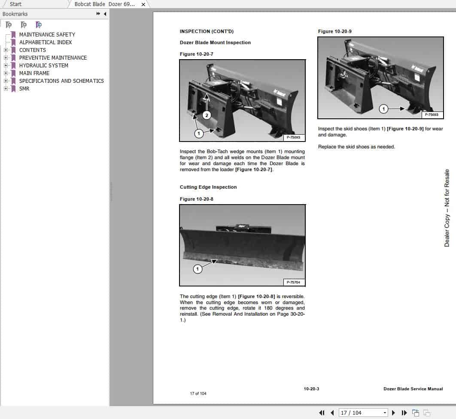The width and height of the screenshot is (456, 419).
Task: Click the previous page arrow icon
Action: coord(332,413)
